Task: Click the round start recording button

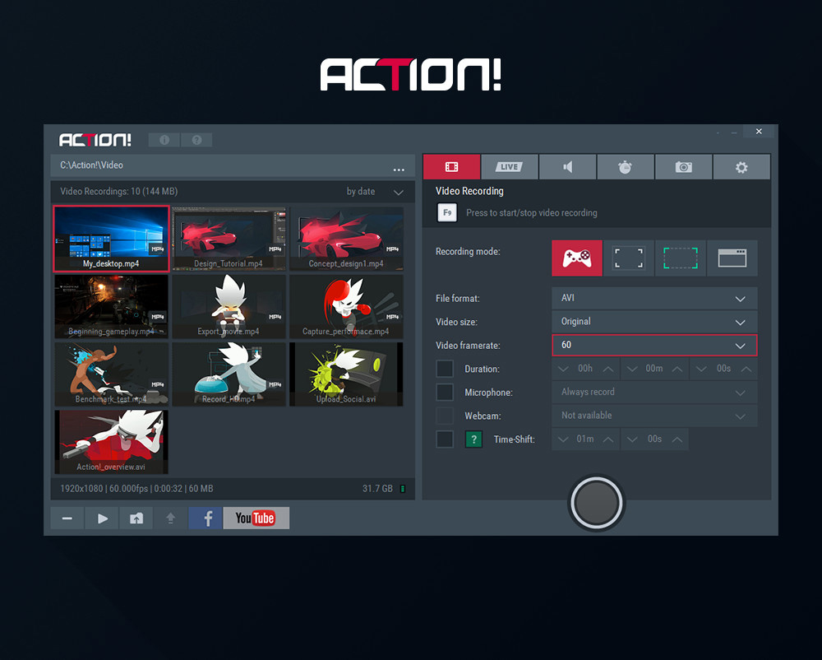Action: point(596,502)
